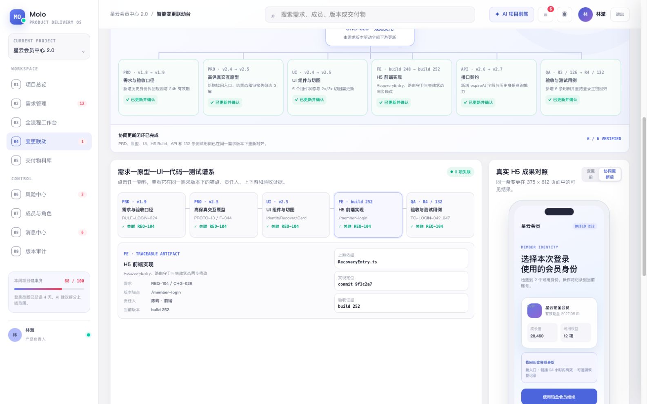Image resolution: width=647 pixels, height=404 pixels.
Task: Click the 6 / 6 VERIFIED text
Action: click(604, 139)
